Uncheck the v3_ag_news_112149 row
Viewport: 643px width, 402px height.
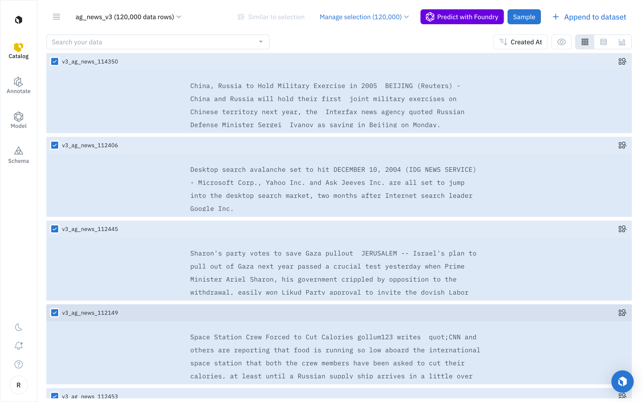[x=54, y=312]
